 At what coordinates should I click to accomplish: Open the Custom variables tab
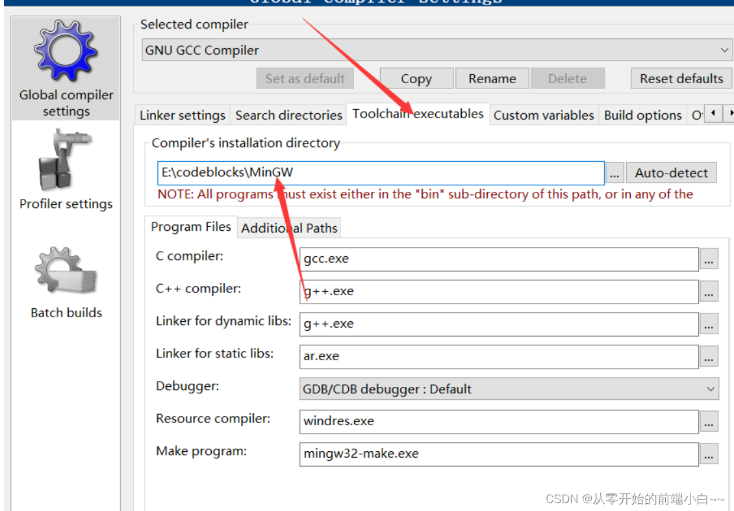(544, 114)
